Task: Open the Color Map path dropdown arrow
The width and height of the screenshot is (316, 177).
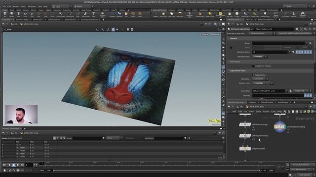Action: (x=286, y=91)
